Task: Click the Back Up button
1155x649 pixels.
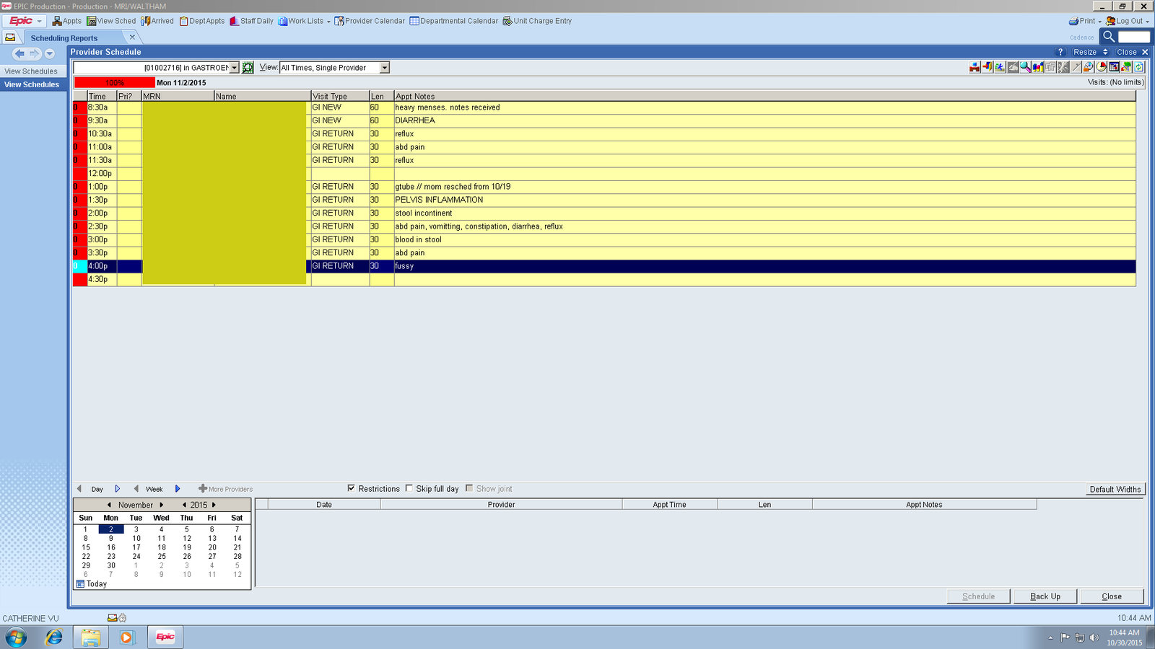Action: 1045,596
